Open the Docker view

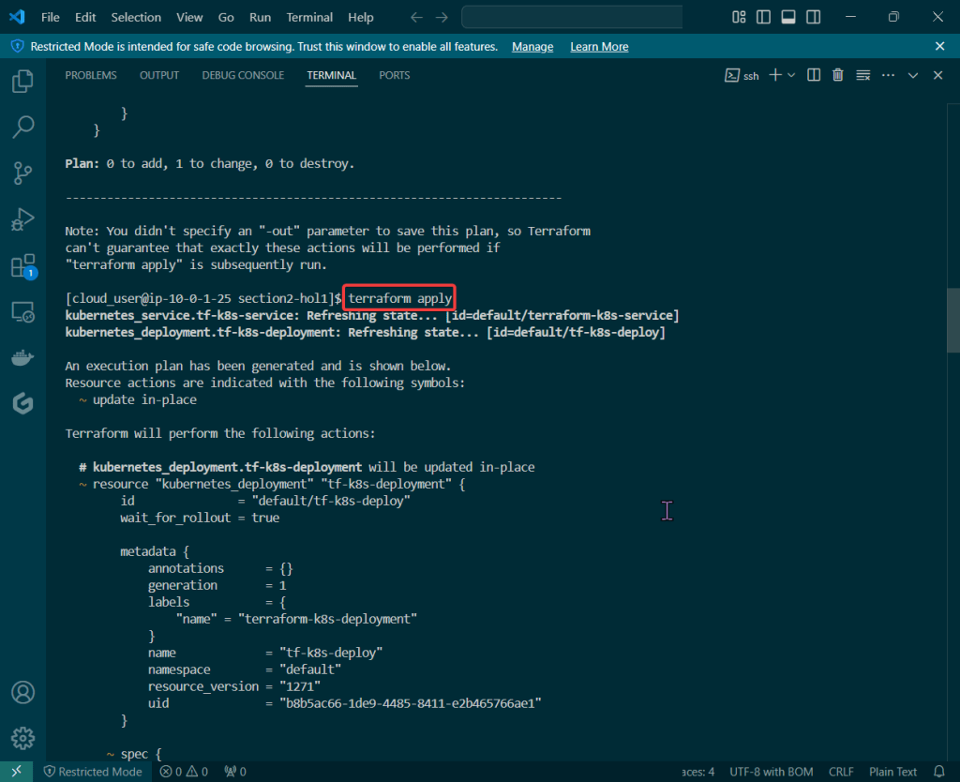[22, 357]
